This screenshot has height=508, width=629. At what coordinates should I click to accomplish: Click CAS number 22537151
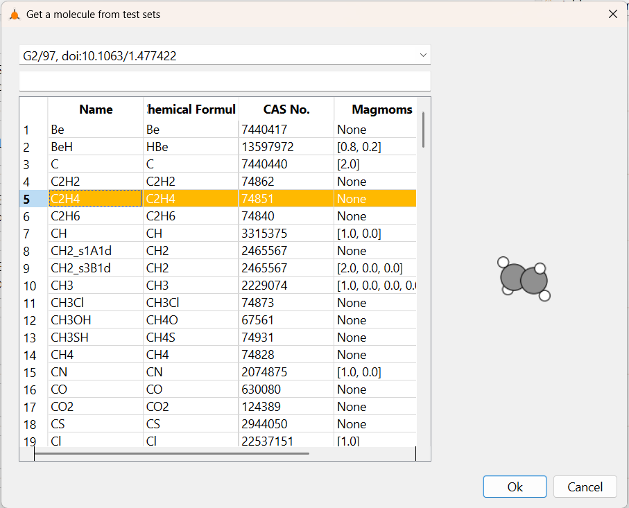point(286,440)
